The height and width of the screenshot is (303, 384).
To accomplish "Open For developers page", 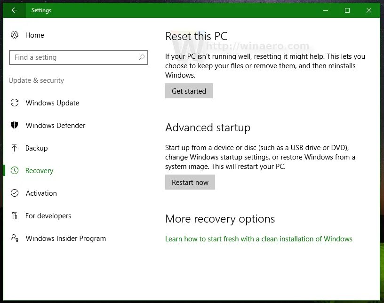I will pyautogui.click(x=48, y=216).
